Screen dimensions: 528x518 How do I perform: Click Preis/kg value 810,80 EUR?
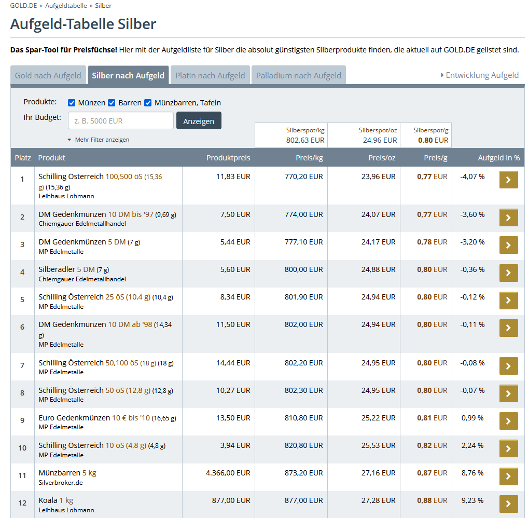click(303, 418)
